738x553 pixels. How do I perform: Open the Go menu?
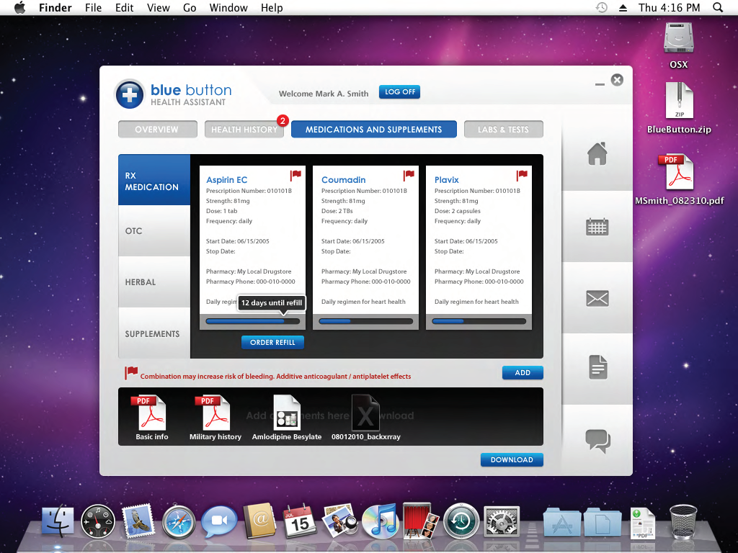(x=190, y=7)
